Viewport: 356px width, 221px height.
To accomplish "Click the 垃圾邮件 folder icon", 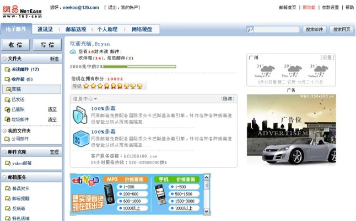I will [x=7, y=119].
